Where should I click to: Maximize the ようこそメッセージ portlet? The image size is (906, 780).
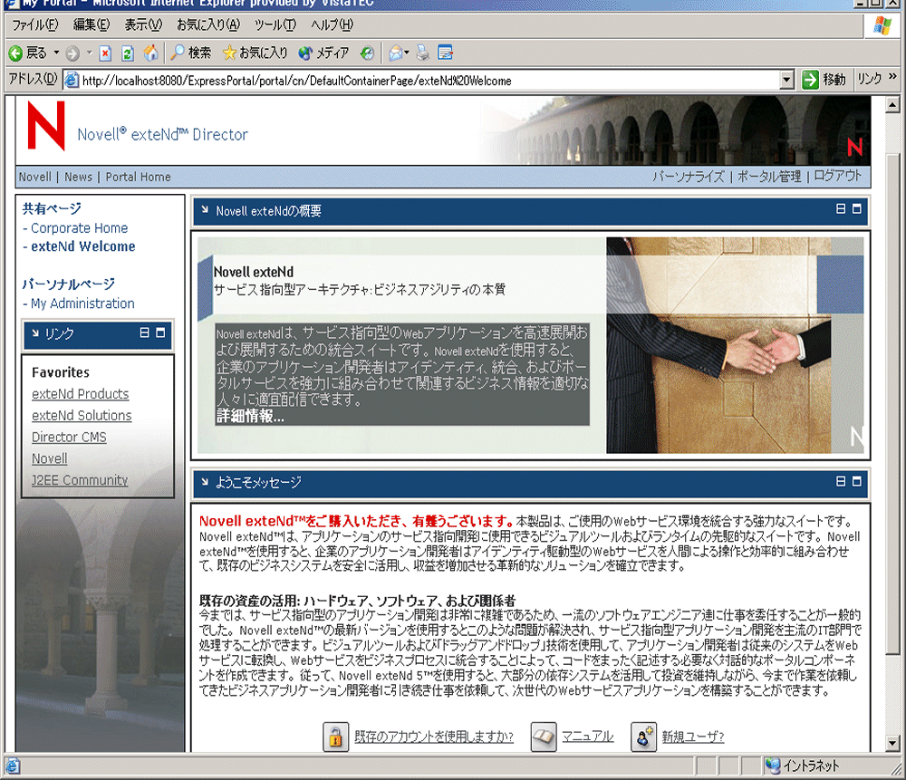pyautogui.click(x=857, y=481)
